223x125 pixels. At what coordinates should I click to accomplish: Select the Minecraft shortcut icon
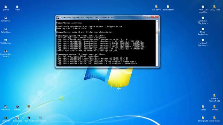click(x=6, y=119)
